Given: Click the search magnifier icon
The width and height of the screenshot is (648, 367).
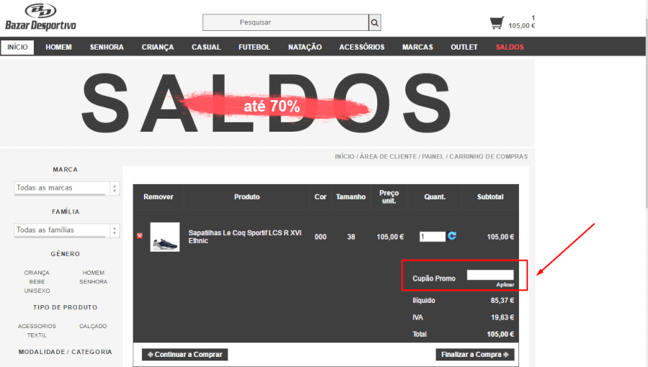Looking at the screenshot, I should (374, 22).
